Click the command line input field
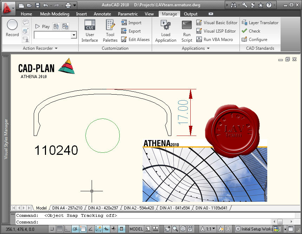Viewport: 302px width, 234px height. 143,222
